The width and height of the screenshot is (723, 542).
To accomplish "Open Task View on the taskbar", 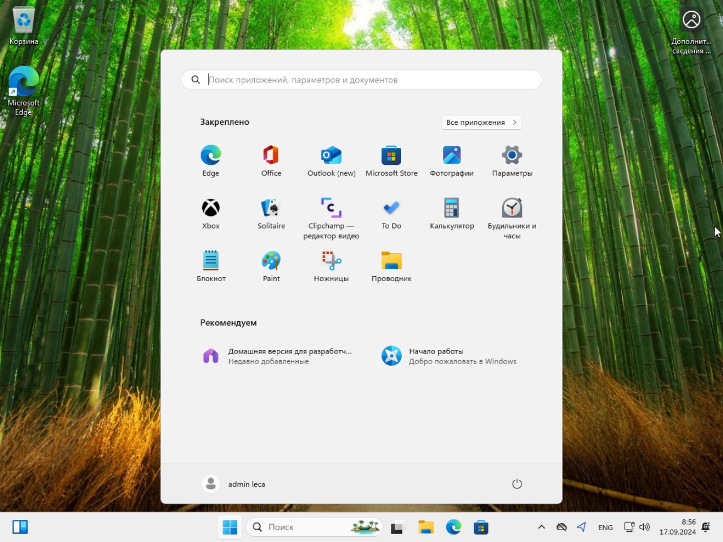I will tap(398, 527).
